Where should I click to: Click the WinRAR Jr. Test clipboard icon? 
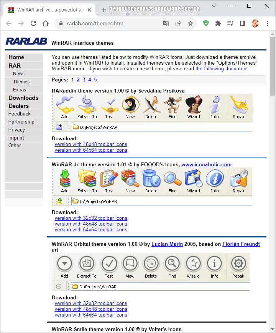pyautogui.click(x=109, y=178)
